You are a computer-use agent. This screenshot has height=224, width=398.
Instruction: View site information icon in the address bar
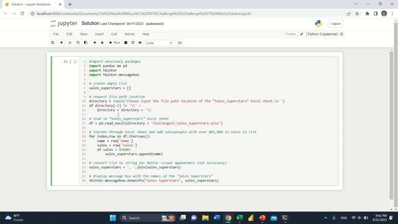pos(32,14)
